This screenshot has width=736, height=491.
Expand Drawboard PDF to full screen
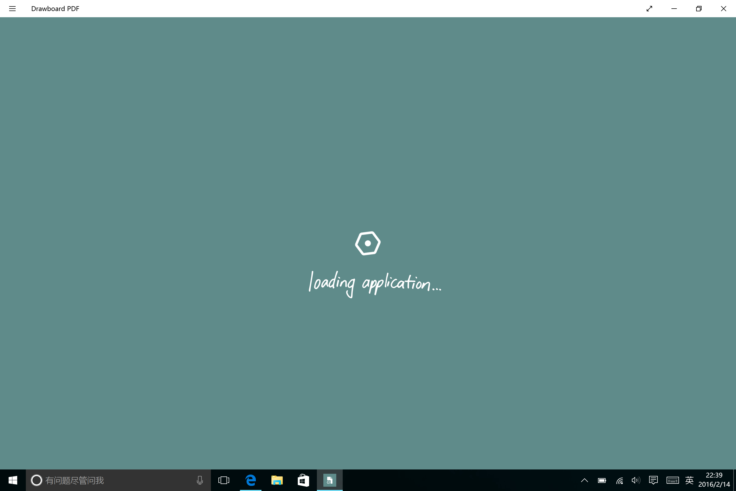(649, 8)
